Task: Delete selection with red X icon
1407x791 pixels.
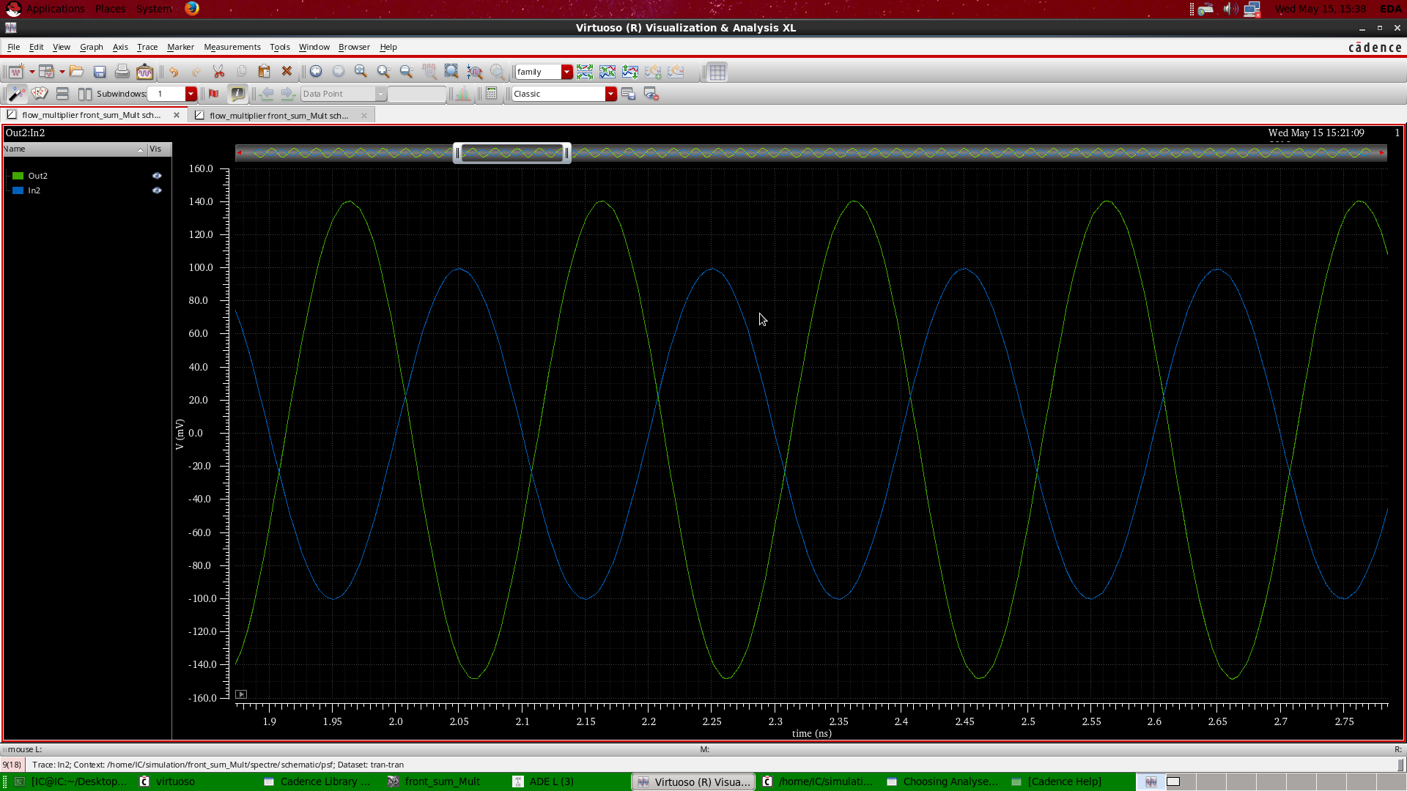Action: coord(287,72)
